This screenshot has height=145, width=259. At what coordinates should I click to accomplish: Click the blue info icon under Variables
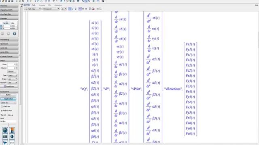point(15,33)
